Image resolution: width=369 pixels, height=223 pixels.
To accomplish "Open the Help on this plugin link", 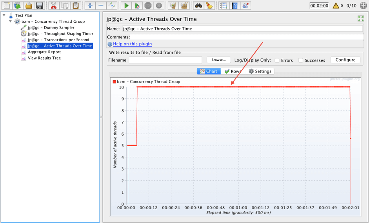I will 132,44.
